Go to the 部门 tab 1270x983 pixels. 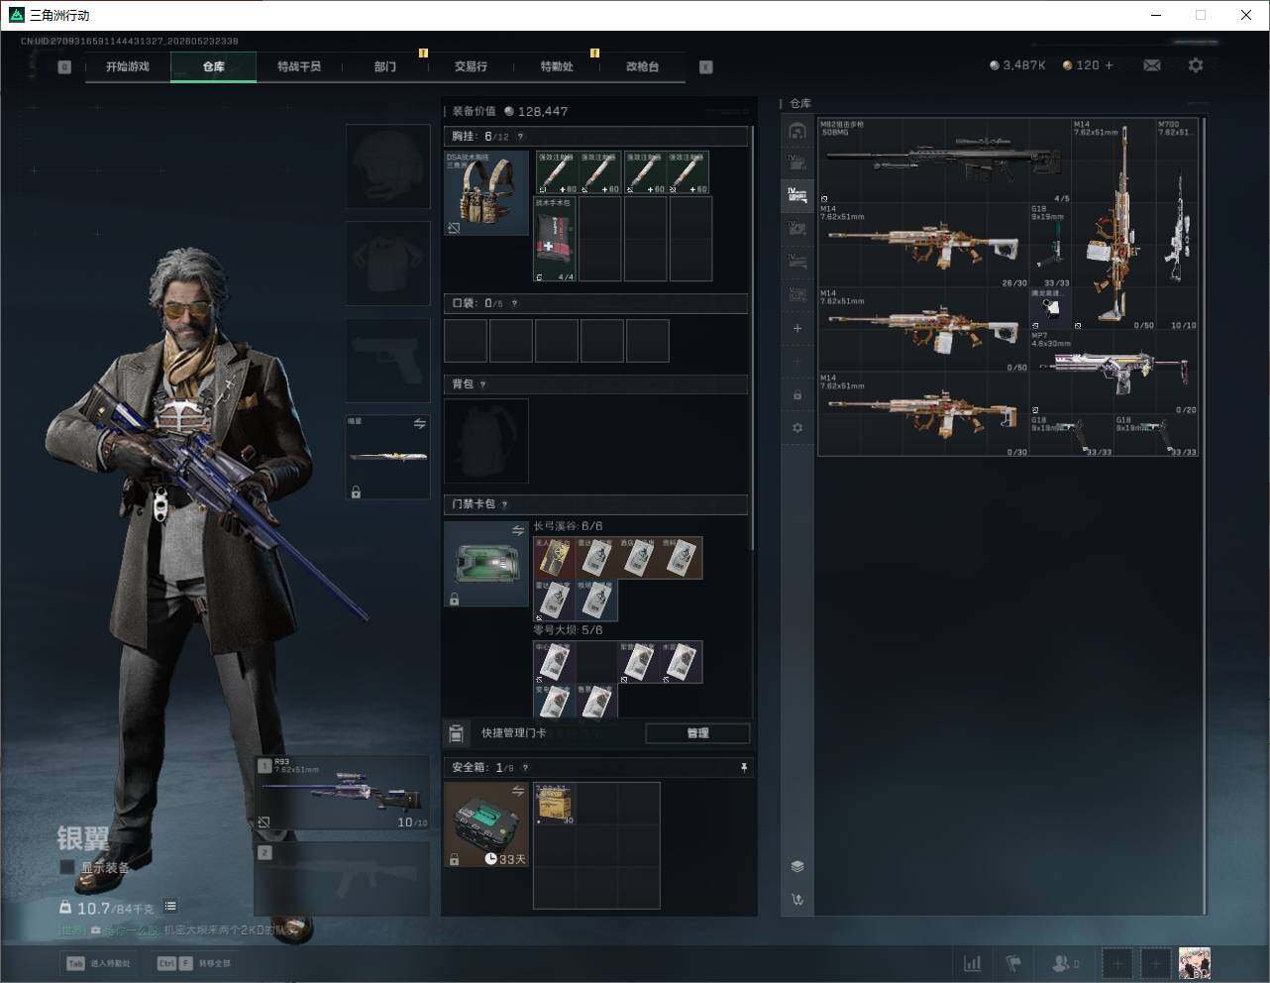tap(385, 66)
